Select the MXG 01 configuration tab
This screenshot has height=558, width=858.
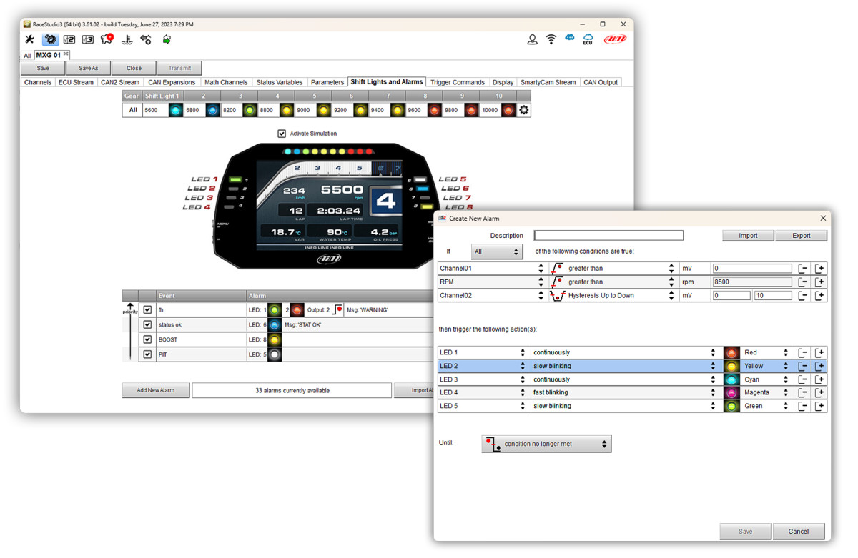pyautogui.click(x=52, y=55)
